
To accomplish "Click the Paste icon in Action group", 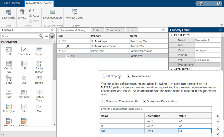I will click(30, 21).
